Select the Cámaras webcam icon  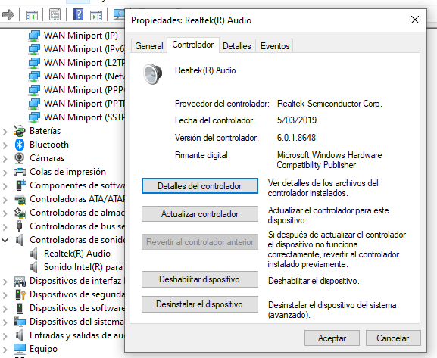pos(19,158)
